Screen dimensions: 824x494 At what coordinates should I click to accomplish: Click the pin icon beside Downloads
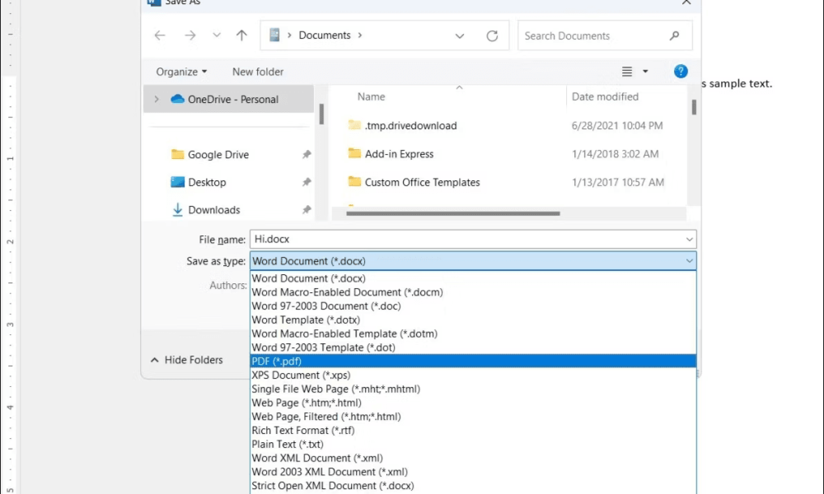click(x=307, y=209)
